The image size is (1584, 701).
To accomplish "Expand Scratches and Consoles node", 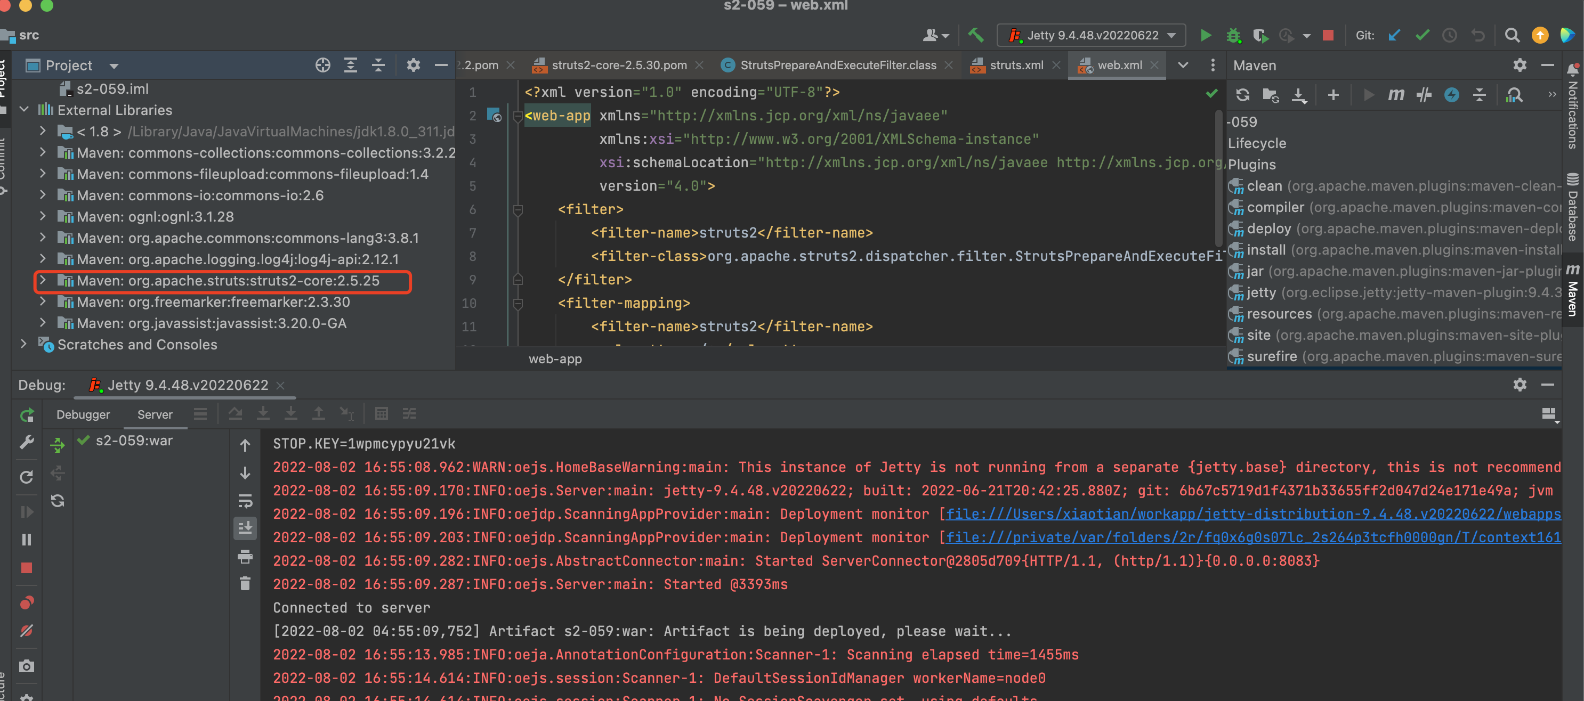I will (23, 344).
